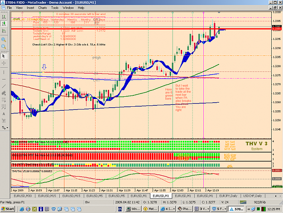Pick the Trendline tool
The image size is (283, 213).
(4, 86)
